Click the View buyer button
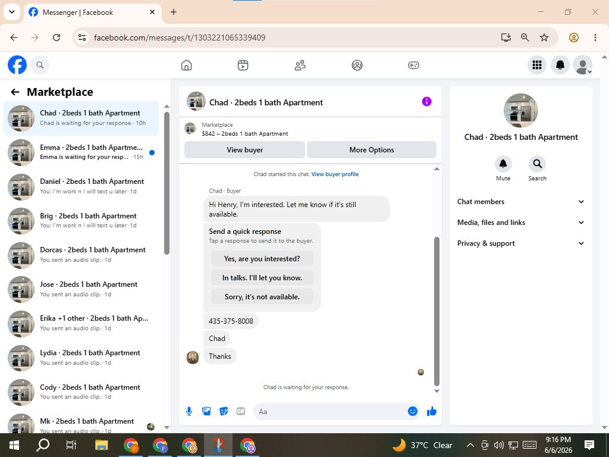 (x=244, y=150)
